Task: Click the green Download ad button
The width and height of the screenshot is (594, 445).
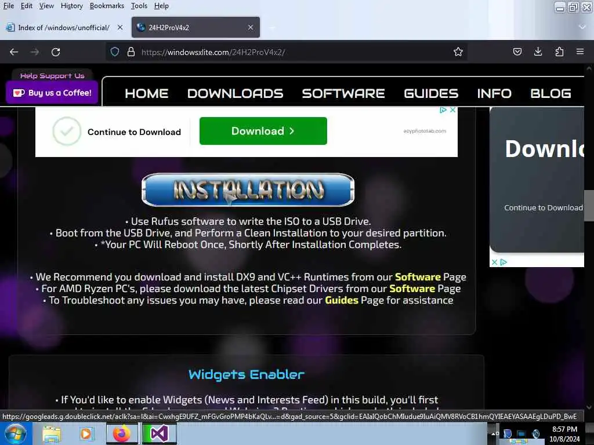Action: coord(263,131)
